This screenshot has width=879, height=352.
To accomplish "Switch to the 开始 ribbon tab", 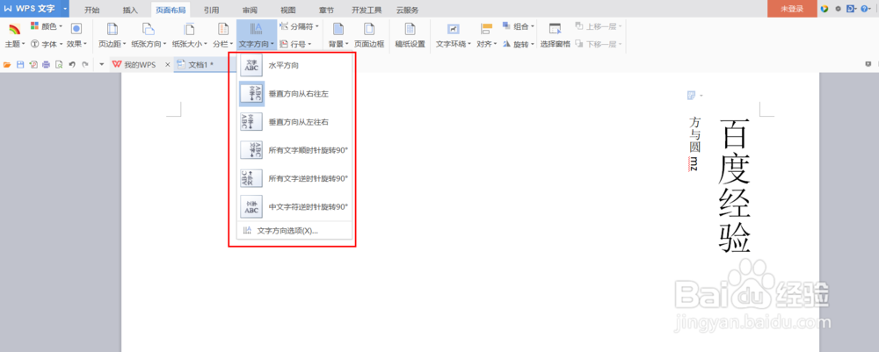I will (92, 10).
